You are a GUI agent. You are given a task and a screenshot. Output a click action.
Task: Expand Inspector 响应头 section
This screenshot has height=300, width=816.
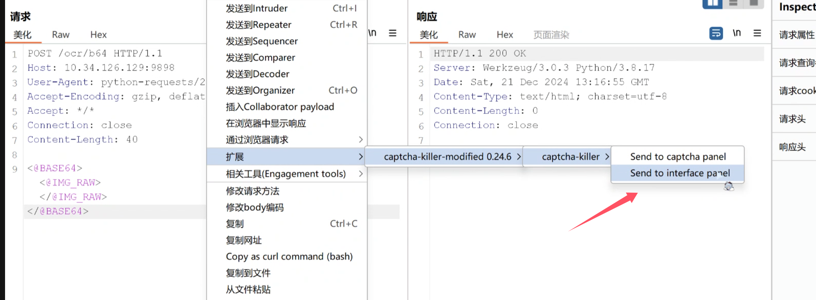(x=794, y=147)
